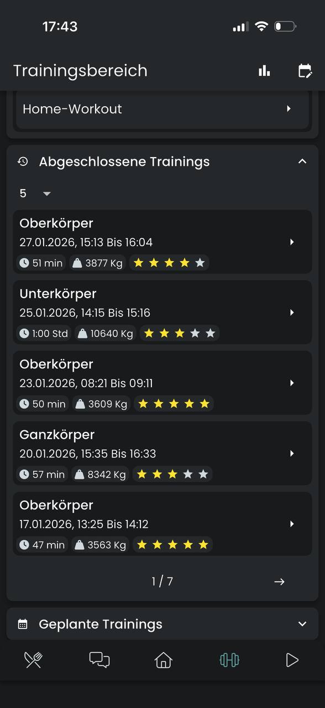Tap the 3877 Kg weight badge
The height and width of the screenshot is (708, 325).
point(97,263)
